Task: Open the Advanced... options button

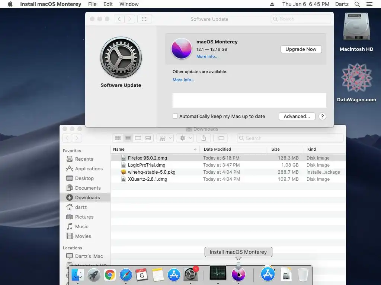Action: (x=297, y=116)
